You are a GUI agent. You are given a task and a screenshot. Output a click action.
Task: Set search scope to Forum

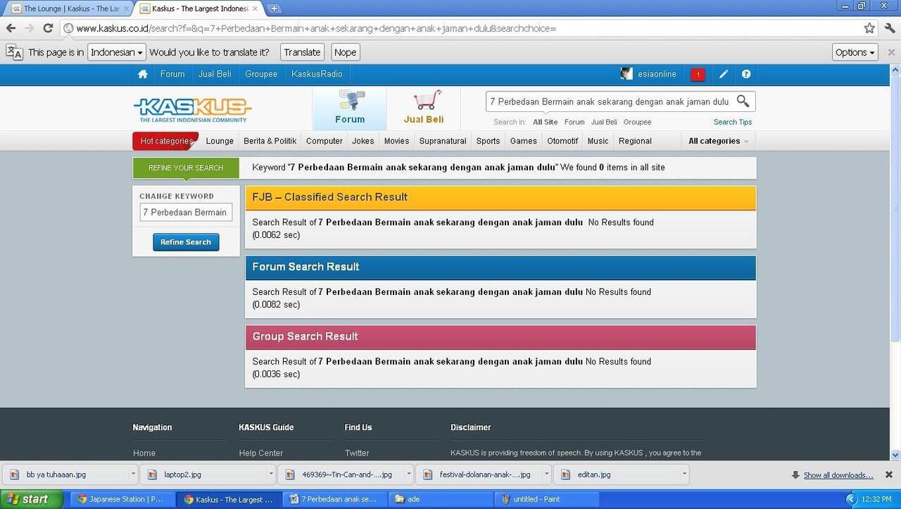574,122
